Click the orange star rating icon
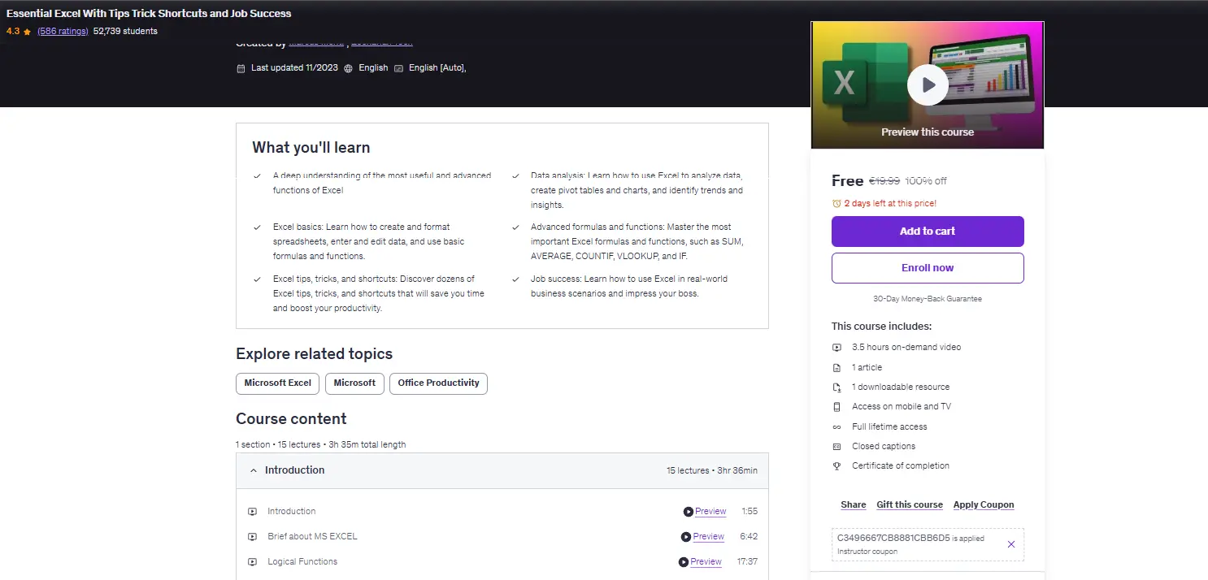The height and width of the screenshot is (580, 1208). point(28,32)
